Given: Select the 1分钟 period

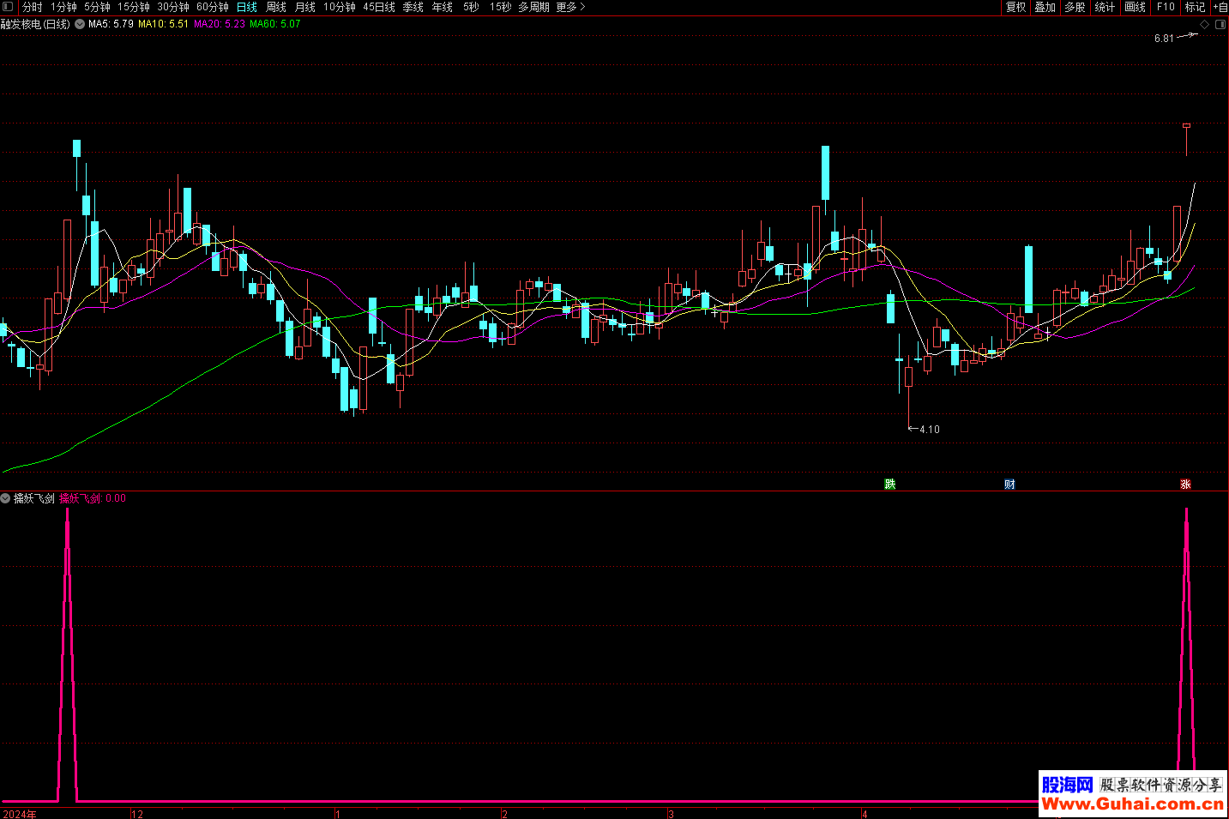Looking at the screenshot, I should tap(63, 7).
